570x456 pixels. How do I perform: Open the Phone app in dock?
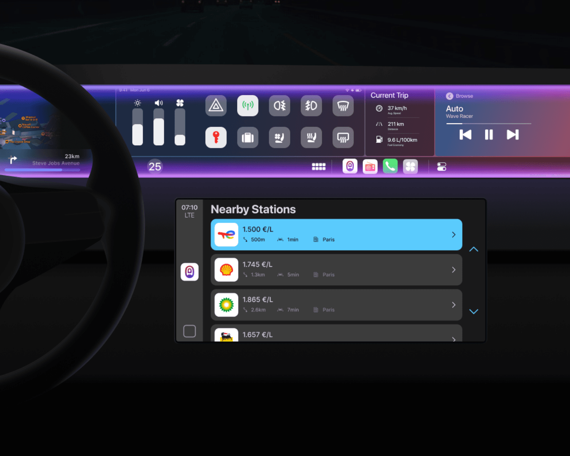390,166
